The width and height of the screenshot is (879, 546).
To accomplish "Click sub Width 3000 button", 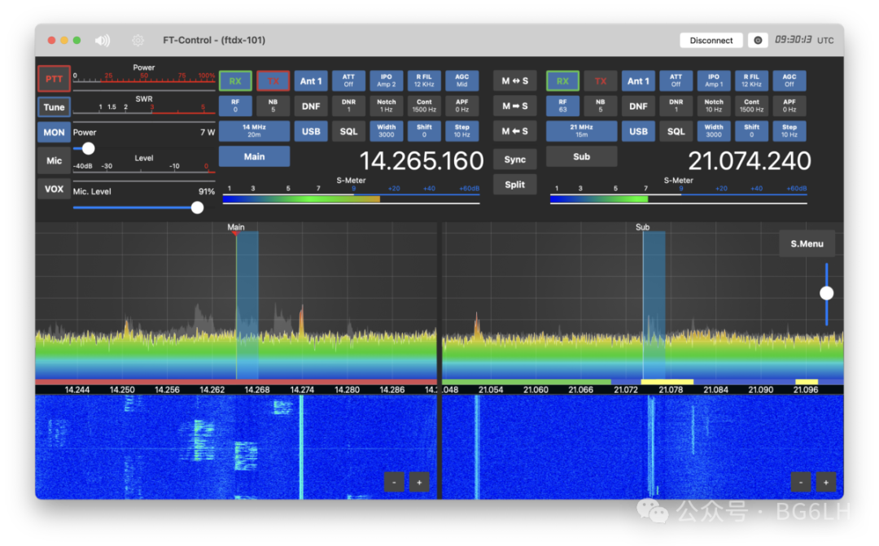I will 714,131.
